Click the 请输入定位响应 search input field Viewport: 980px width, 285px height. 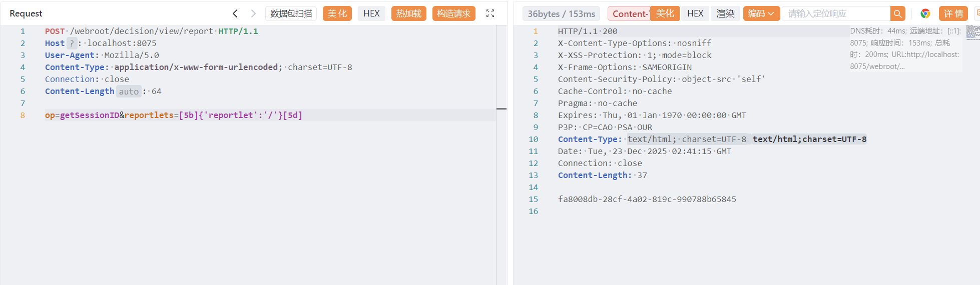[836, 14]
